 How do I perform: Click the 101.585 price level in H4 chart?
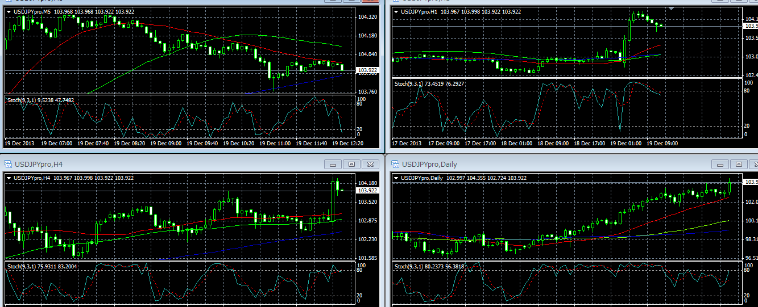coord(369,258)
